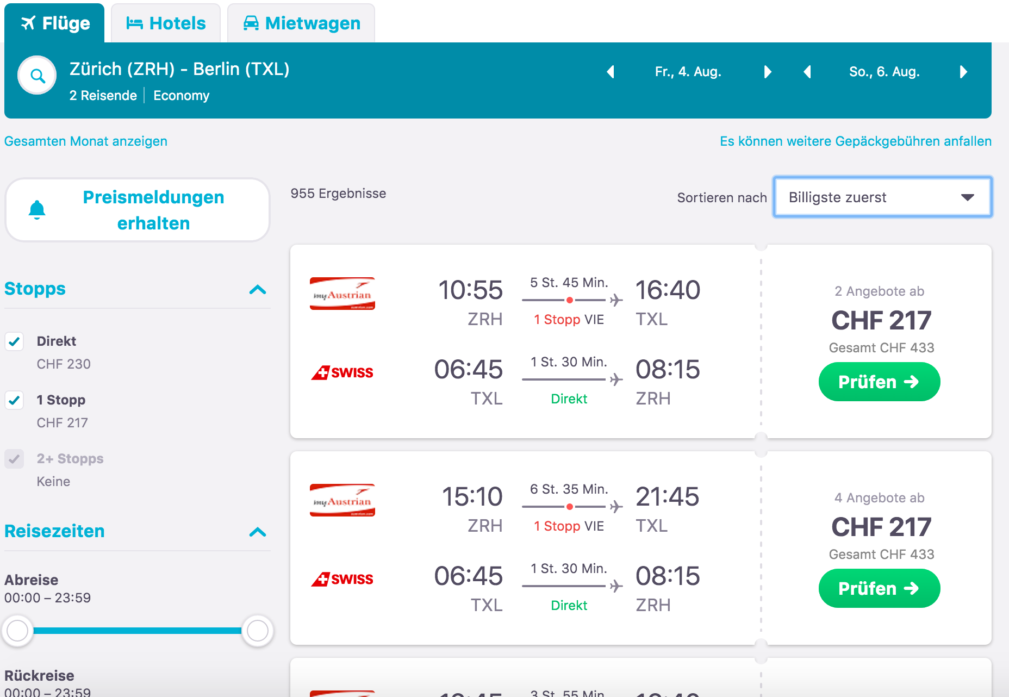Go to previous departure date arrow

coord(611,72)
